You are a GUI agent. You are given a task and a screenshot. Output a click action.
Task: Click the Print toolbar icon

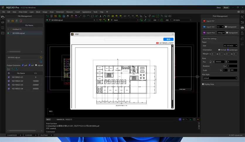pos(68,16)
